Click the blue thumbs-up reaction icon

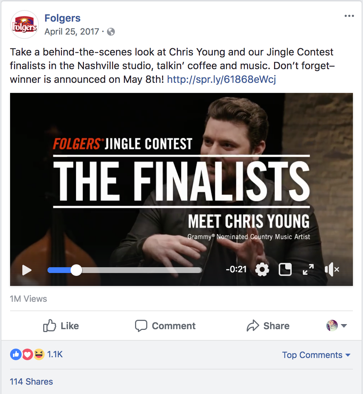click(x=15, y=354)
